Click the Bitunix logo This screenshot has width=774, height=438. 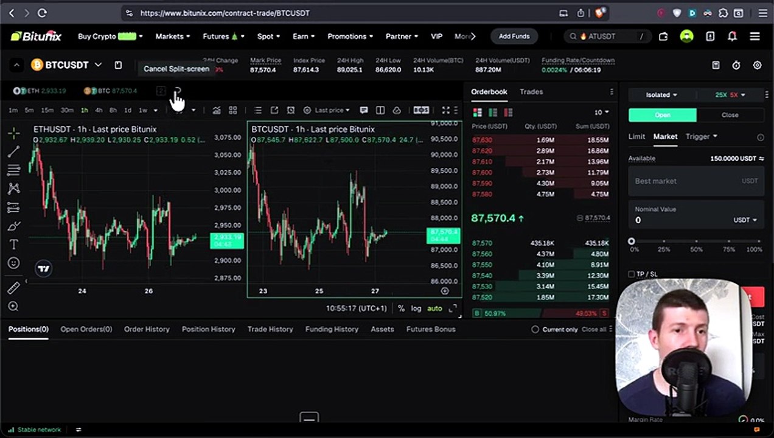36,36
